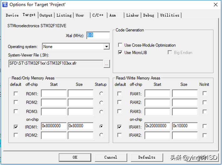Check the RAM3 default checkbox
222x165 pixels.
pyautogui.click(x=119, y=111)
